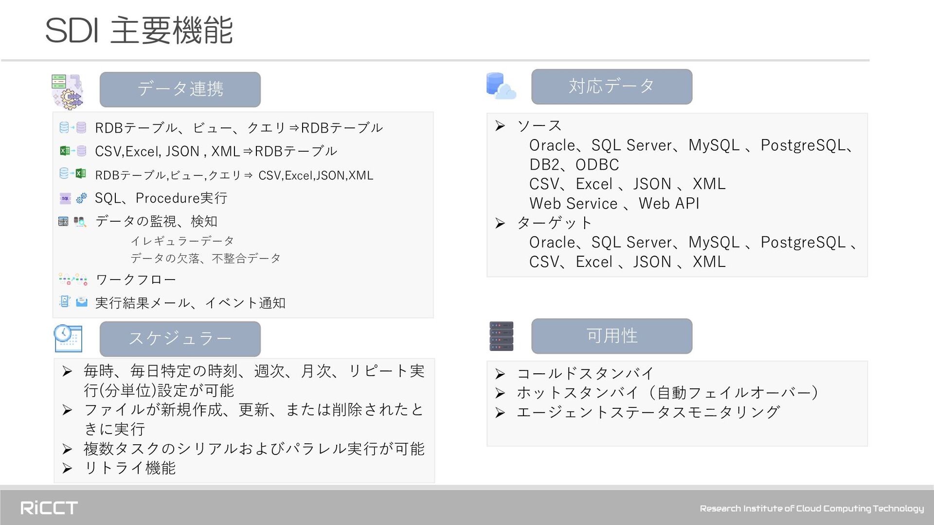The height and width of the screenshot is (525, 934).
Task: Click the workflow diagram icon beside ワークフロー
Action: (x=73, y=279)
